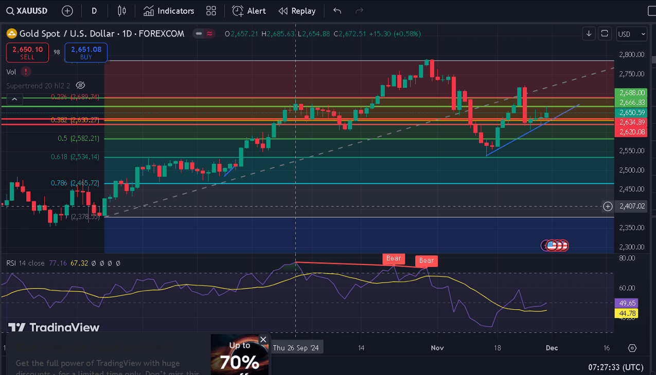656x375 pixels.
Task: Collapse the indicator legend with chevron
Action: 14,99
